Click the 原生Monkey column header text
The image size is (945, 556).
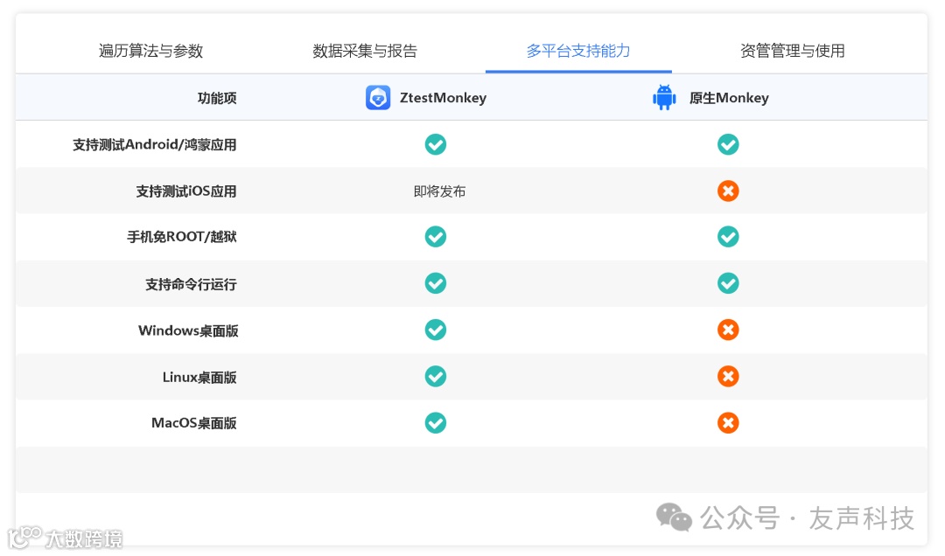point(729,98)
